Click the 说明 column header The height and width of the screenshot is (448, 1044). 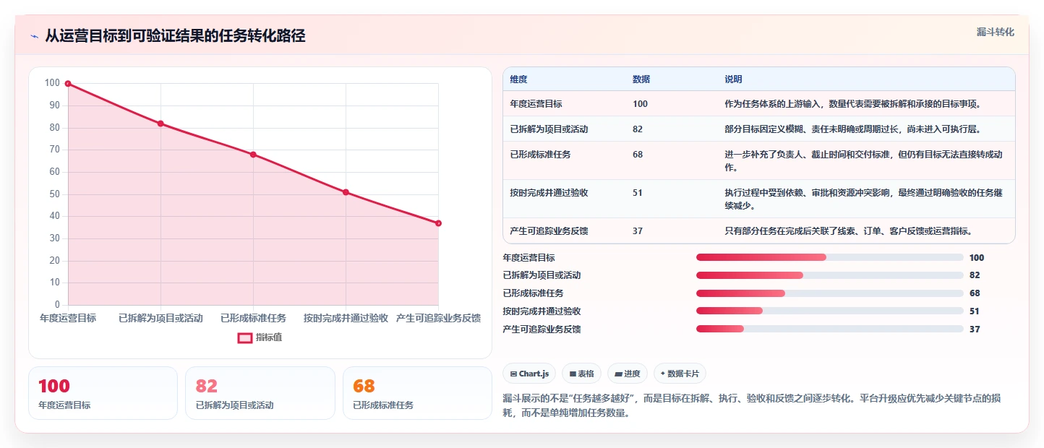pos(733,79)
